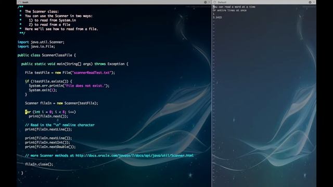Click the gear icon in the bash pane title bar
The height and width of the screenshot is (187, 333).
click(205, 2)
